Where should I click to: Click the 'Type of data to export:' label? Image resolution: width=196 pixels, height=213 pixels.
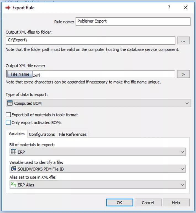click(x=27, y=94)
